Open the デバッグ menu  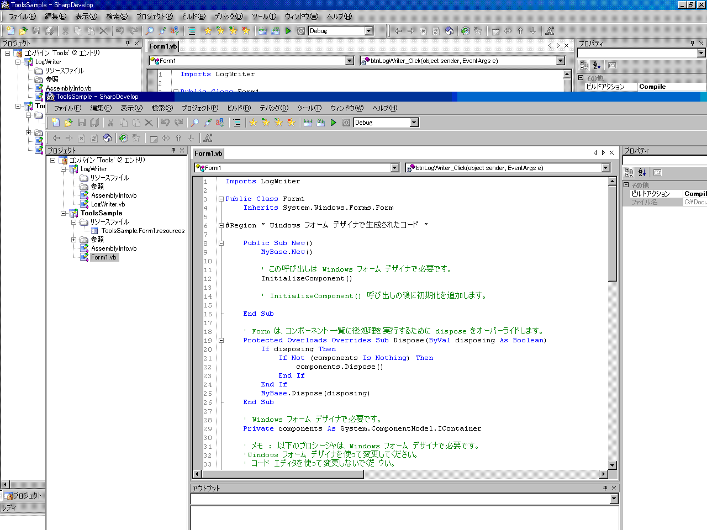(x=275, y=108)
